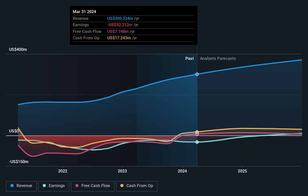Click the blue Revenue data point marker
308x196 pixels.
[x=197, y=74]
